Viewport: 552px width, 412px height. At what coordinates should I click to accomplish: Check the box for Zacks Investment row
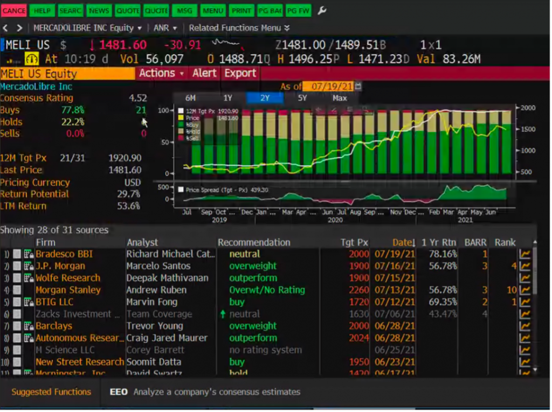(x=17, y=315)
